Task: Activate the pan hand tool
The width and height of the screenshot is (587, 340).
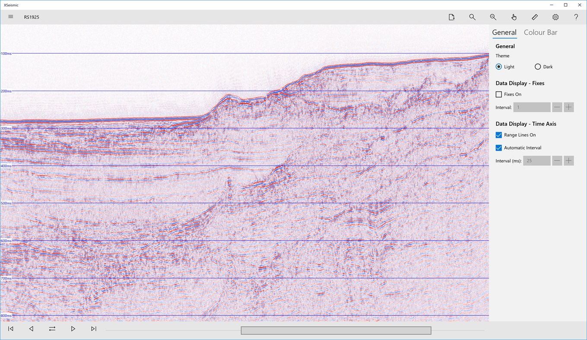Action: (514, 17)
